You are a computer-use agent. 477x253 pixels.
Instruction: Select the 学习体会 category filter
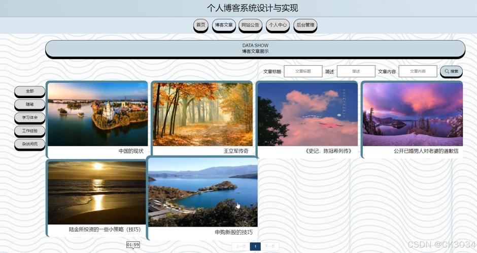tap(30, 117)
